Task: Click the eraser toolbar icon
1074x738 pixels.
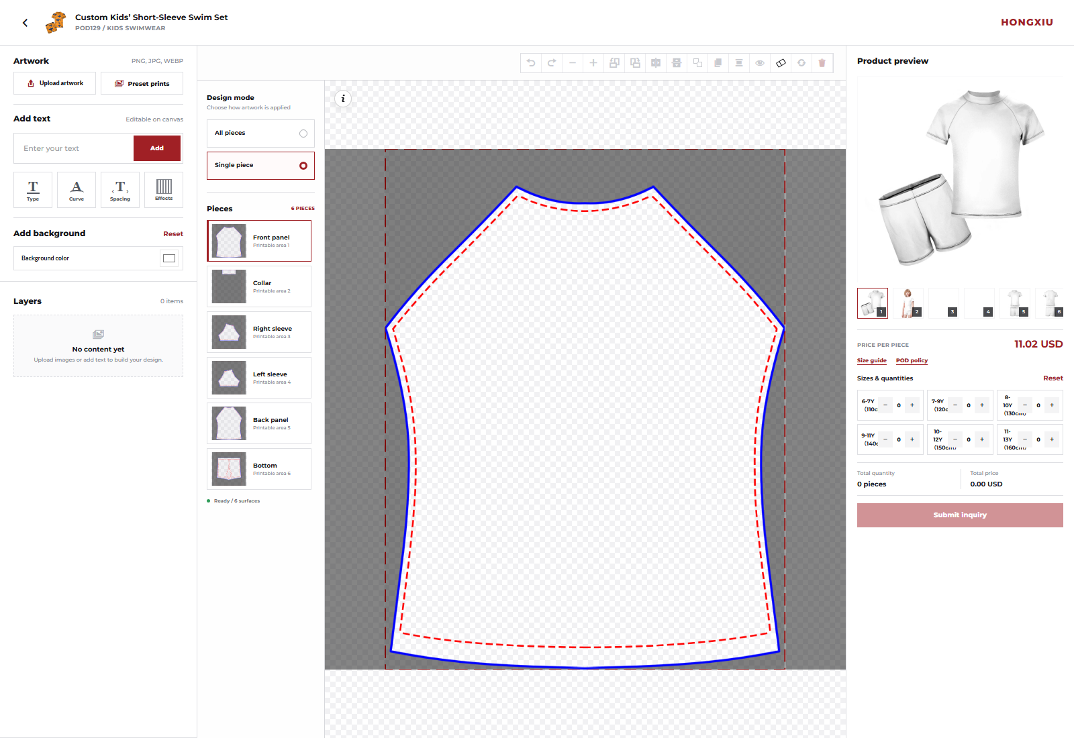Action: (781, 63)
